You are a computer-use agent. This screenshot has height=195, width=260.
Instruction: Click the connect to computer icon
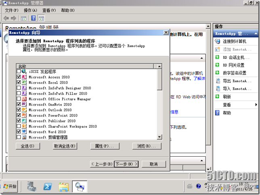[x=217, y=41]
